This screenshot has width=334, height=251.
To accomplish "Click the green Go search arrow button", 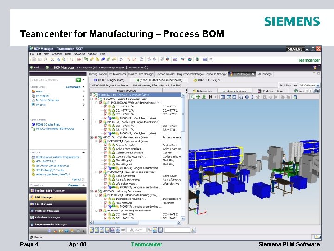I will point(78,79).
